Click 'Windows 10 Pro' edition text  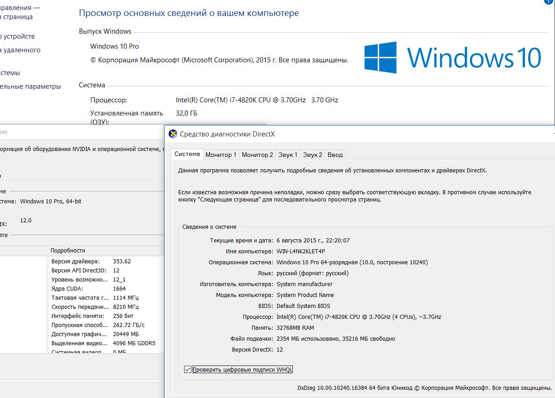click(114, 46)
